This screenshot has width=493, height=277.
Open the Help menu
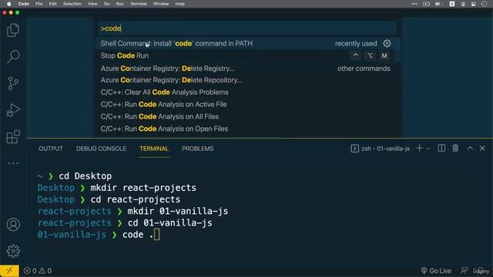[179, 4]
